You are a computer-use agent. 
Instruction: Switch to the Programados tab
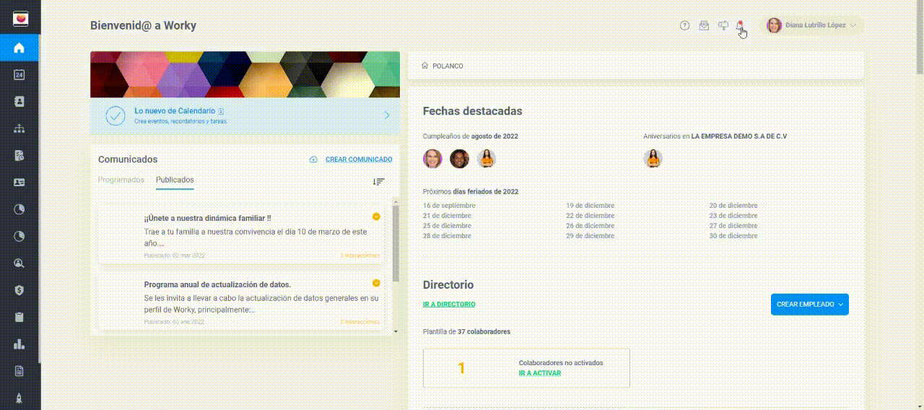[121, 180]
